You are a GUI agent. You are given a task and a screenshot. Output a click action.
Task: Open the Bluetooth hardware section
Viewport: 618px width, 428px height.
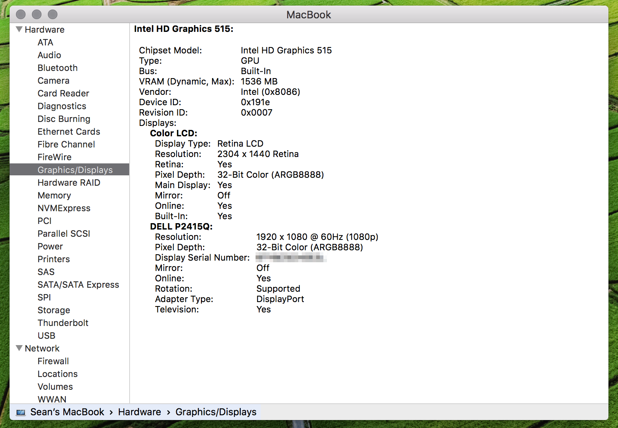point(58,68)
